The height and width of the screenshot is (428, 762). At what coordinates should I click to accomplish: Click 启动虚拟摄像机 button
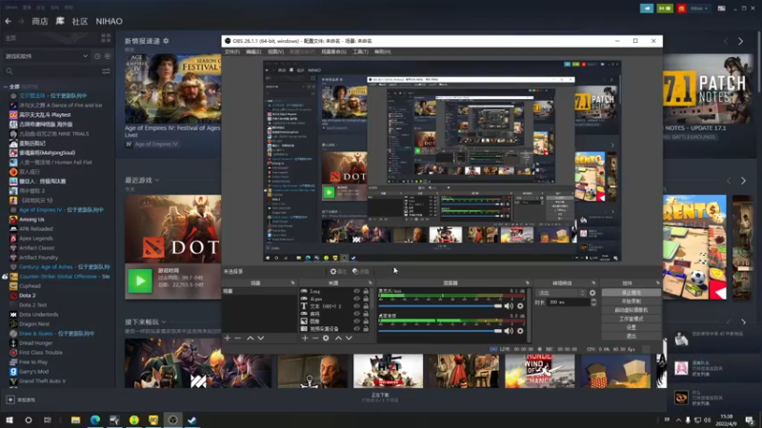631,310
